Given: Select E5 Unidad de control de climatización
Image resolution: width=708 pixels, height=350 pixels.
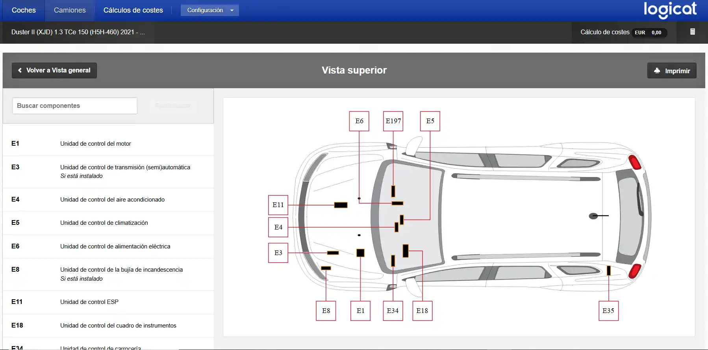Looking at the screenshot, I should tap(108, 223).
